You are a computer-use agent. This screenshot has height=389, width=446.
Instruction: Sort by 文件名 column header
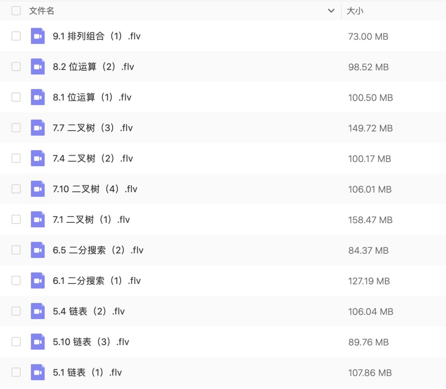(42, 11)
